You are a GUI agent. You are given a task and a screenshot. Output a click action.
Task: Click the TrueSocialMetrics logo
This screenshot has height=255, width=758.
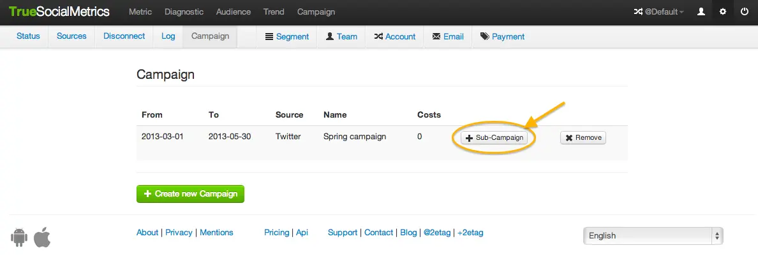click(x=59, y=12)
